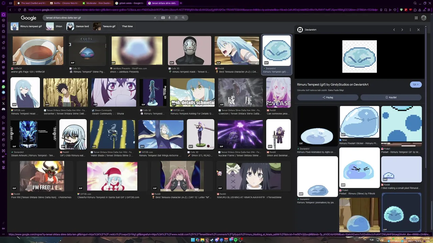Open Opera easy setup menu icon
Image resolution: width=433 pixels, height=243 pixels.
coord(429,10)
